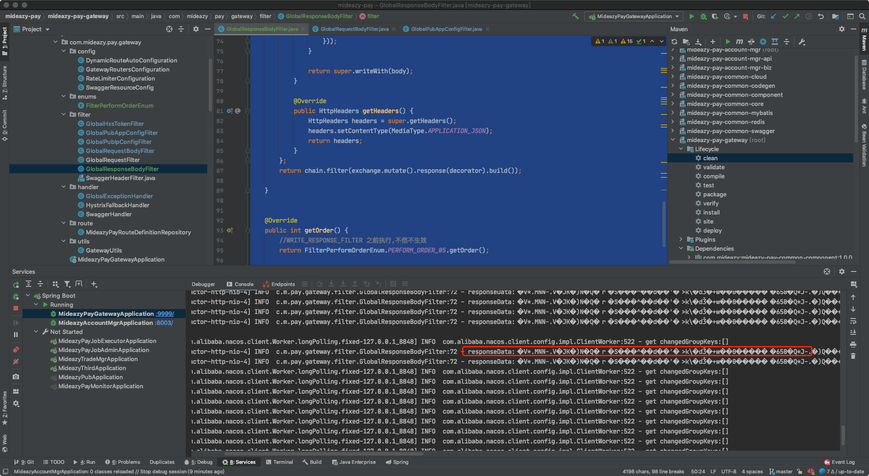
Task: Click the Build project hammer icon
Action: pyautogui.click(x=575, y=16)
